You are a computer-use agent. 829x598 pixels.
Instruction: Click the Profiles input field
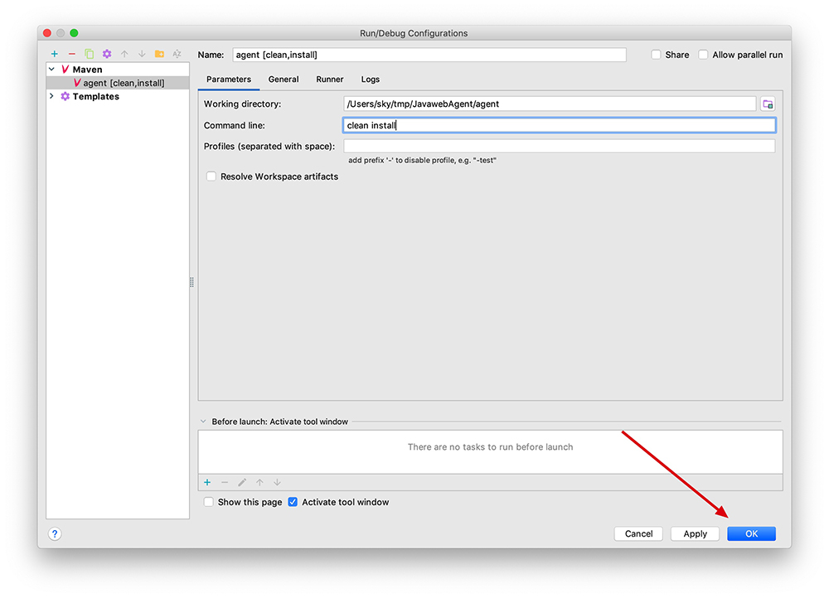point(560,147)
